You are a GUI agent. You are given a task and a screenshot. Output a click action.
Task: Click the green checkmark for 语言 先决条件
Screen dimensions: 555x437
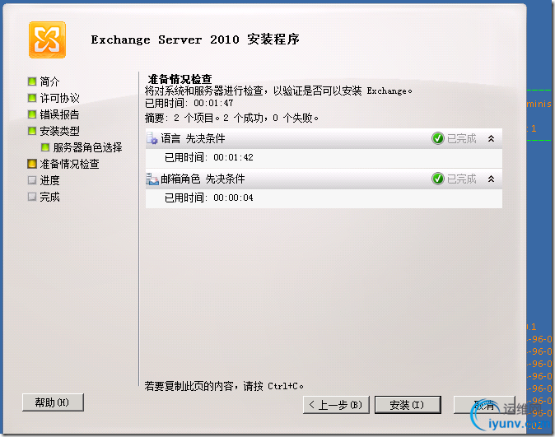tap(438, 138)
